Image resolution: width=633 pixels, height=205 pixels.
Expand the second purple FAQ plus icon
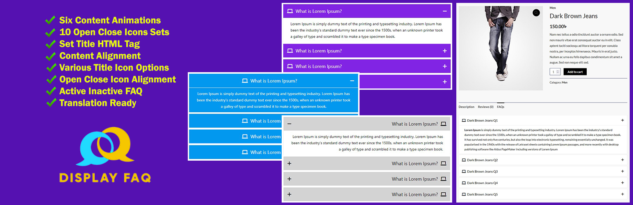pos(444,51)
